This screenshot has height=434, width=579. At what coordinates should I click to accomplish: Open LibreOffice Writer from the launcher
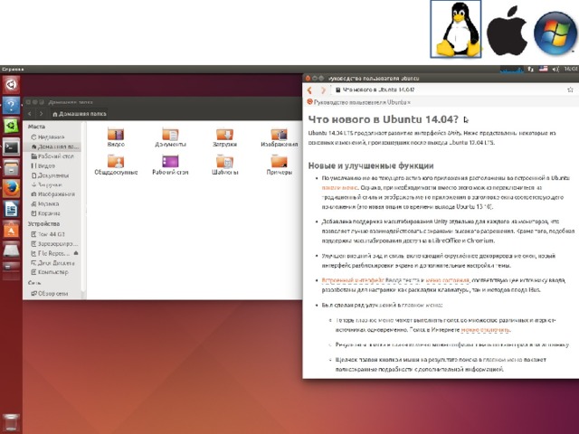[11, 209]
